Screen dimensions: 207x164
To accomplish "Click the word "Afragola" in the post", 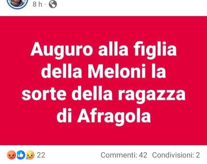I will click(114, 116).
